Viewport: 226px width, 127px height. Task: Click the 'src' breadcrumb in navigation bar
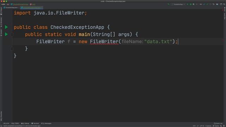click(x=8, y=4)
